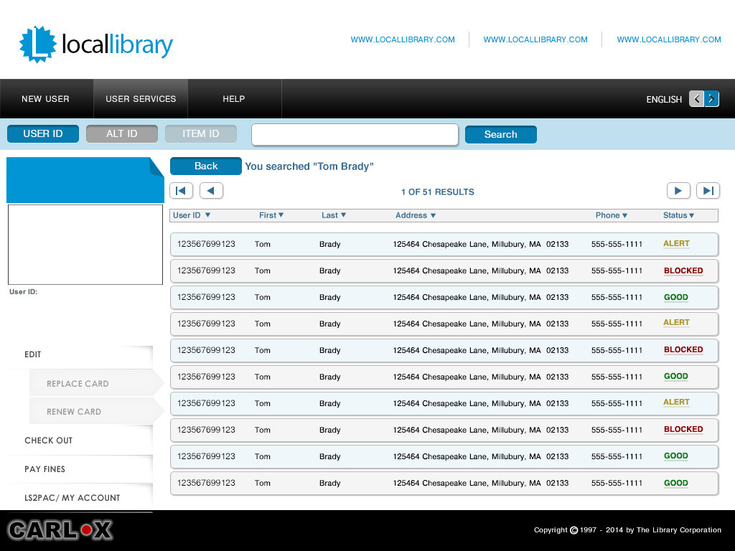The height and width of the screenshot is (551, 735).
Task: Click the Back button
Action: coord(206,166)
